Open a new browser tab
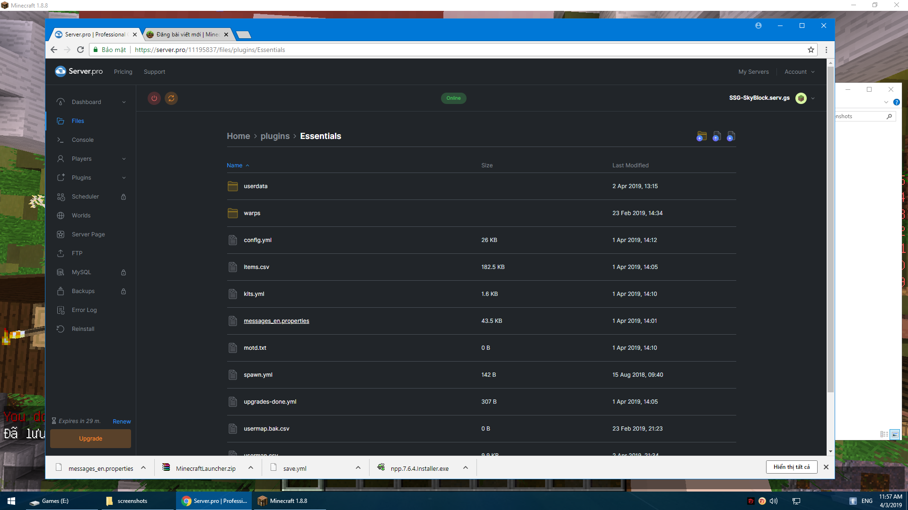The height and width of the screenshot is (510, 908). click(243, 35)
